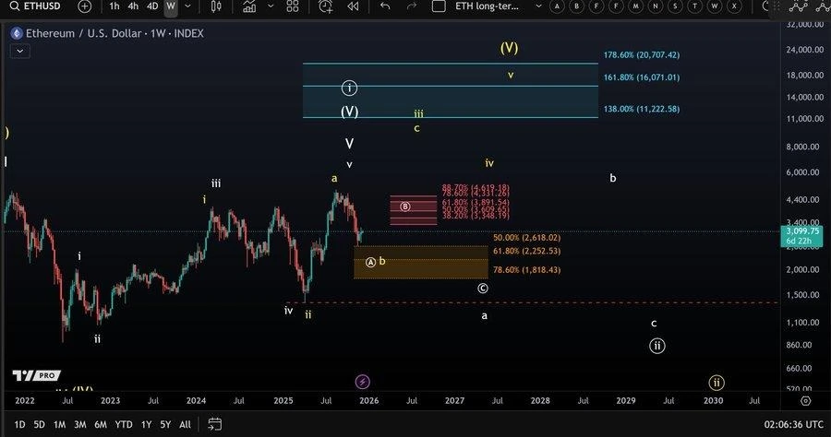Select the M circled shortcut
This screenshot has height=437, width=831.
click(x=635, y=6)
